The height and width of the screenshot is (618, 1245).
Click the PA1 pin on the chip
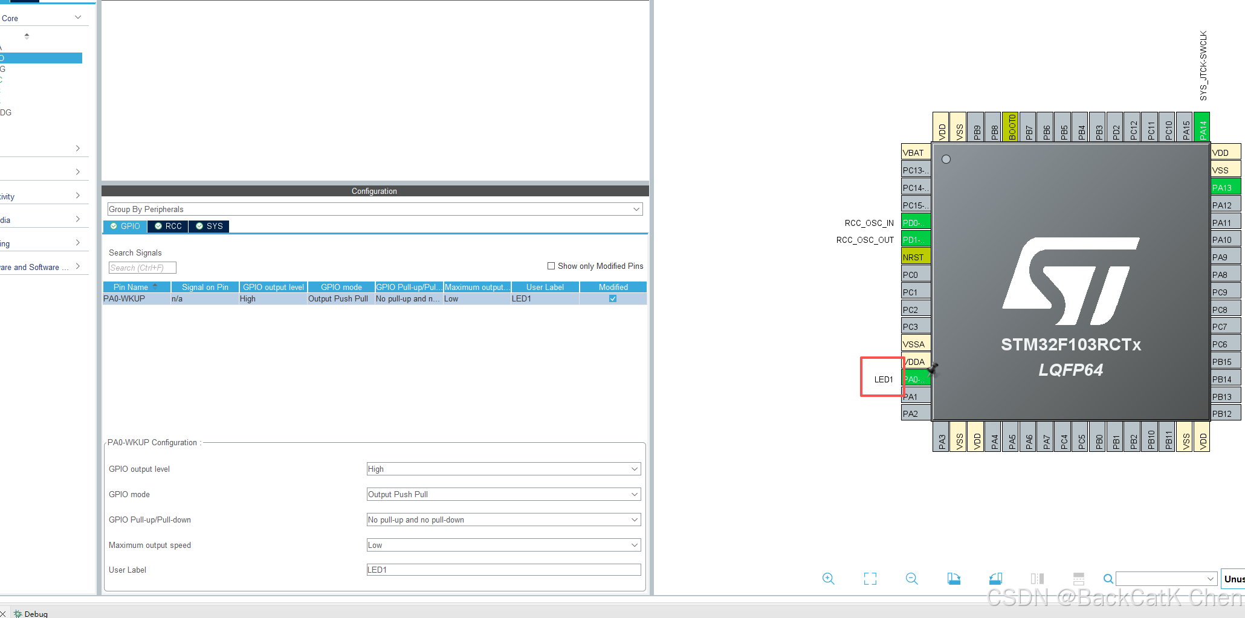[916, 397]
